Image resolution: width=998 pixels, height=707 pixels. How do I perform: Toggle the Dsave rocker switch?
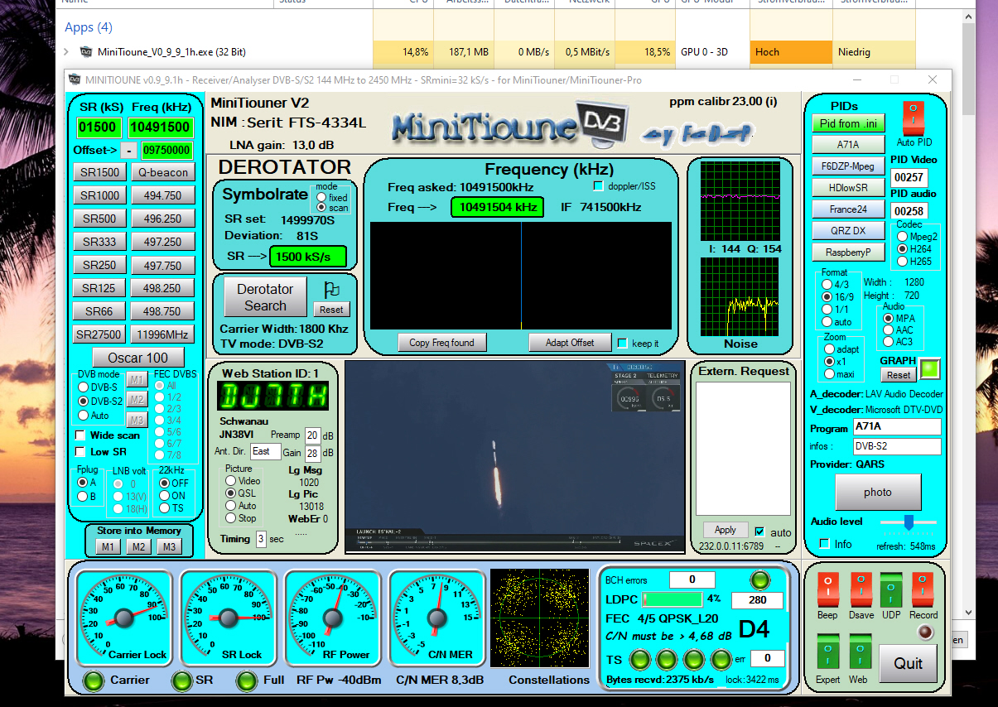860,590
